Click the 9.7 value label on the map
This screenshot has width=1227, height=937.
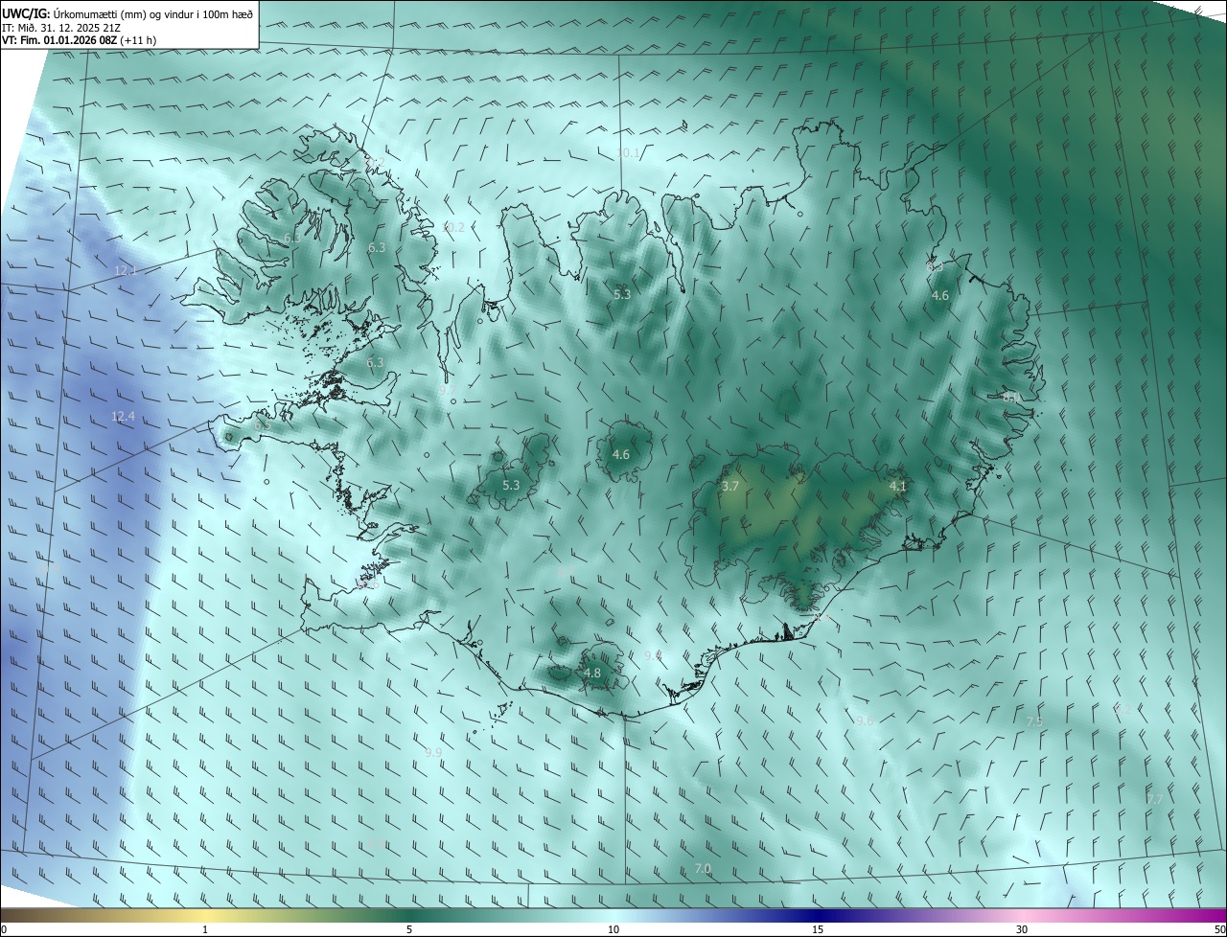pos(445,390)
